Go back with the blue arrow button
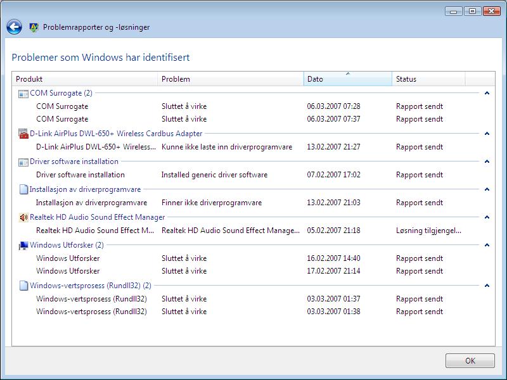 (14, 27)
